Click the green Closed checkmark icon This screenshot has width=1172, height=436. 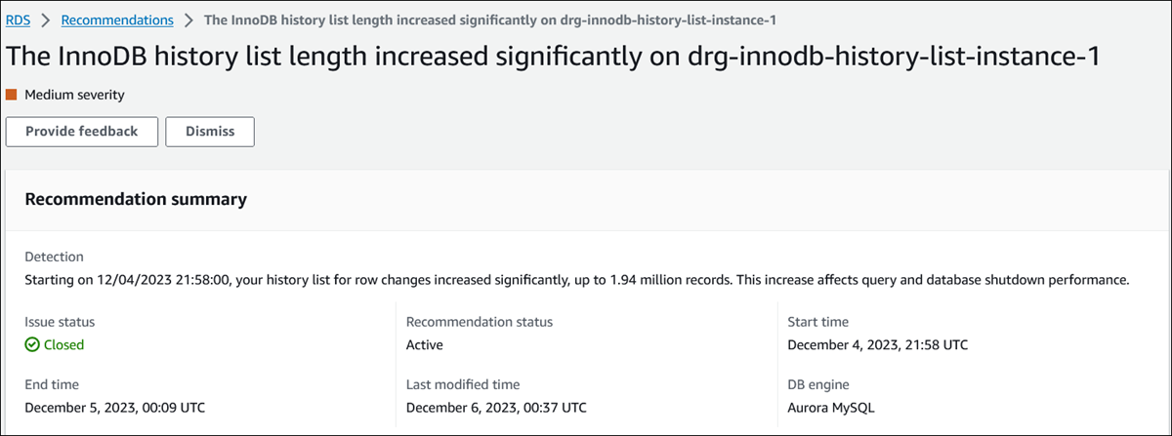(x=32, y=344)
